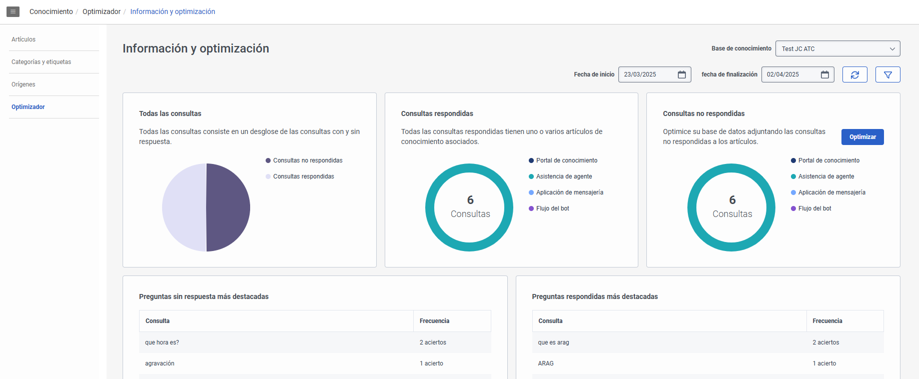The image size is (919, 379).
Task: Toggle Aplicación de mensajería in Consultas respondidas legend
Action: [x=566, y=192]
